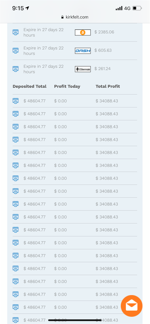
Task: Tap the bottom home indicator bar
Action: click(x=75, y=320)
